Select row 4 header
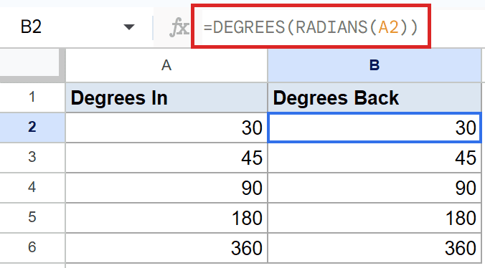This screenshot has height=268, width=485. 32,187
